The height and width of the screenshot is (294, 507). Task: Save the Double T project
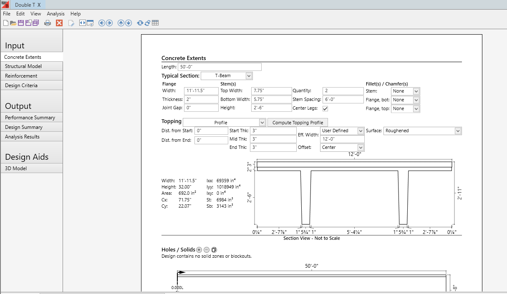(x=20, y=23)
